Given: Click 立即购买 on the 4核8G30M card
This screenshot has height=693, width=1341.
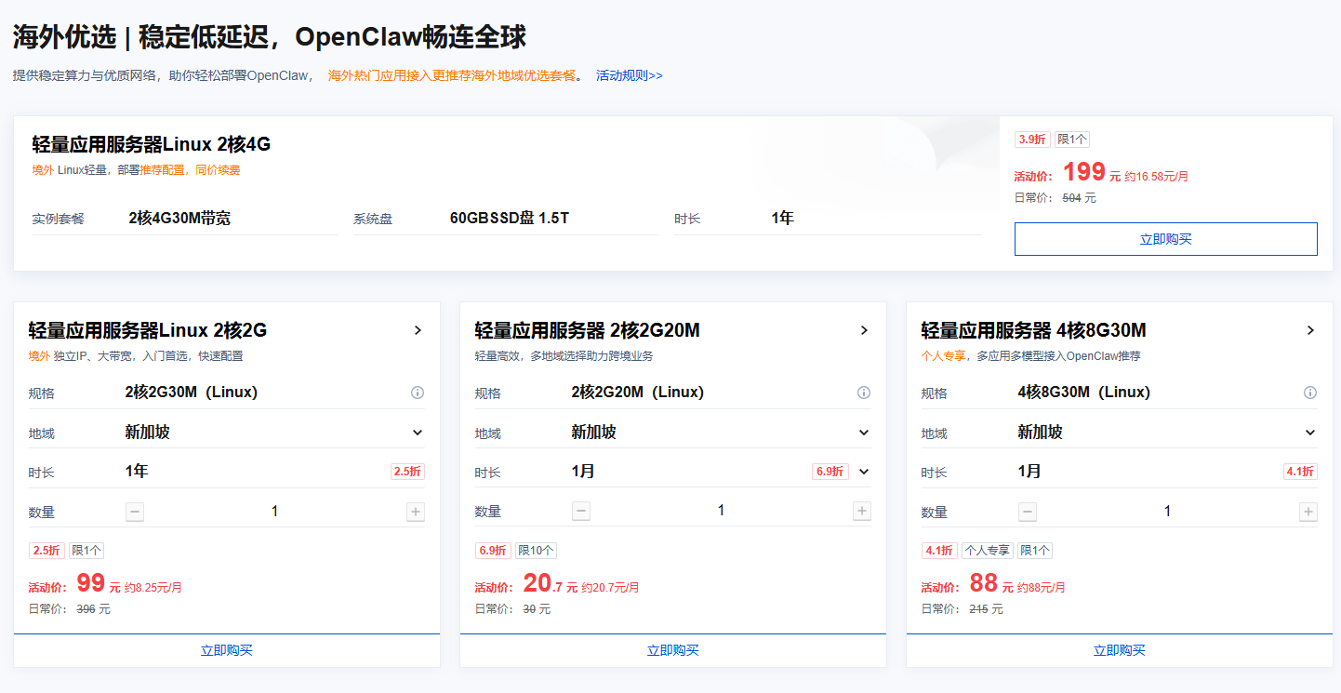Looking at the screenshot, I should pos(1119,650).
